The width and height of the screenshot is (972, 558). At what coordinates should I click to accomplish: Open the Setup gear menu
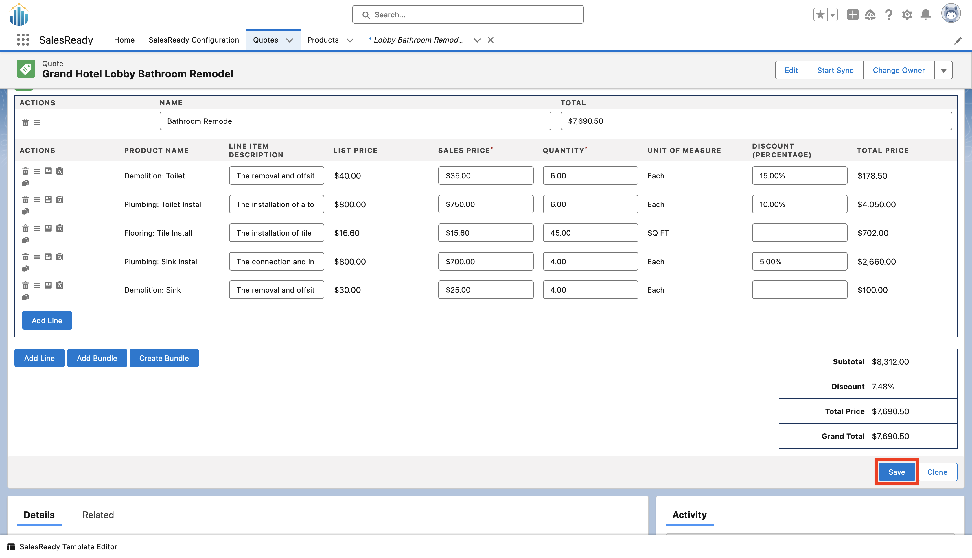coord(907,14)
